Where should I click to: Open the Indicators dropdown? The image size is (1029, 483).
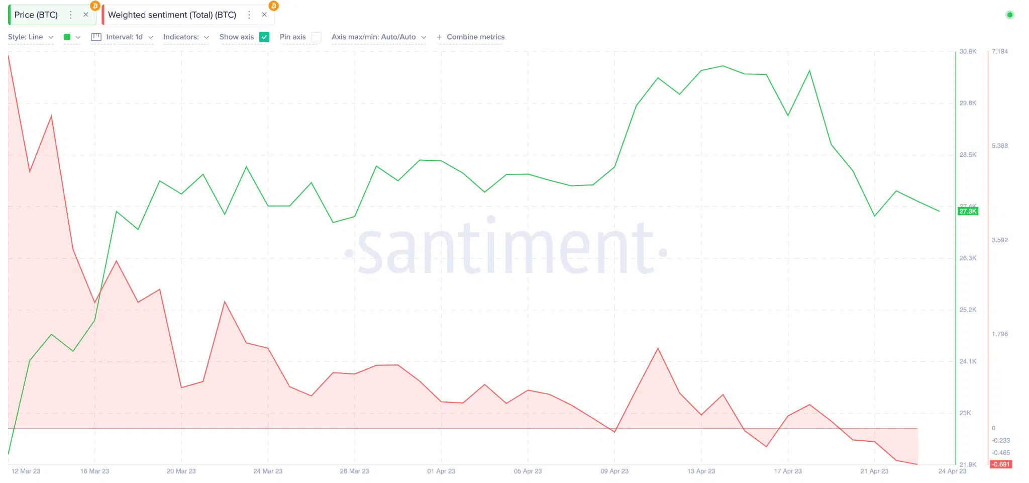coord(186,37)
